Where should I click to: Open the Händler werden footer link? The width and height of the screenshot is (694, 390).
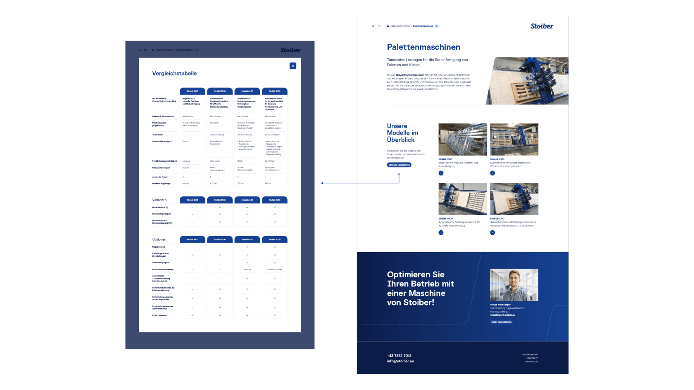tap(530, 355)
